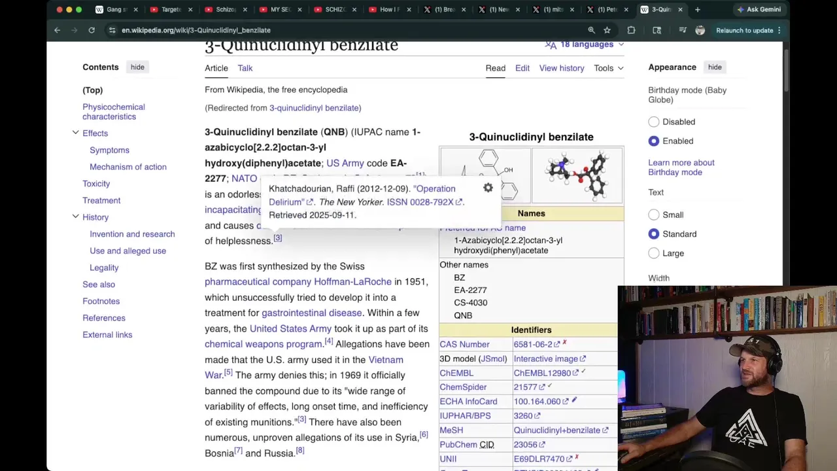Viewport: 837px width, 471px height.
Task: Go back using browser back arrow
Action: 57,30
